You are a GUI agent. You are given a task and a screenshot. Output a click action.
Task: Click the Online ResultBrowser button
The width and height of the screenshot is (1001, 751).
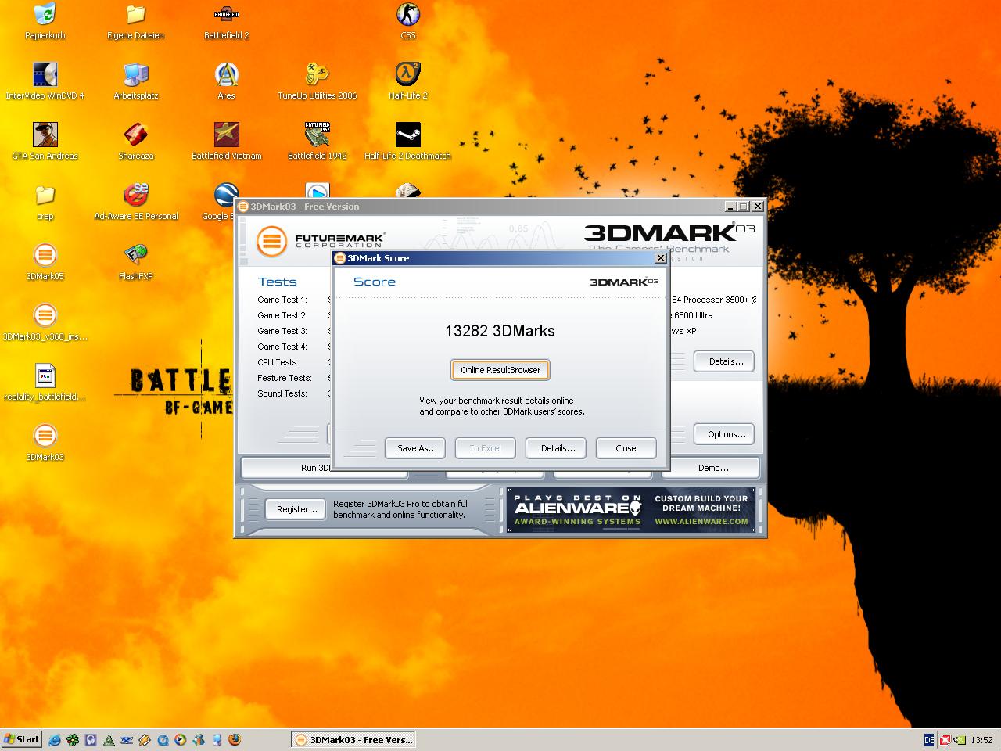500,370
